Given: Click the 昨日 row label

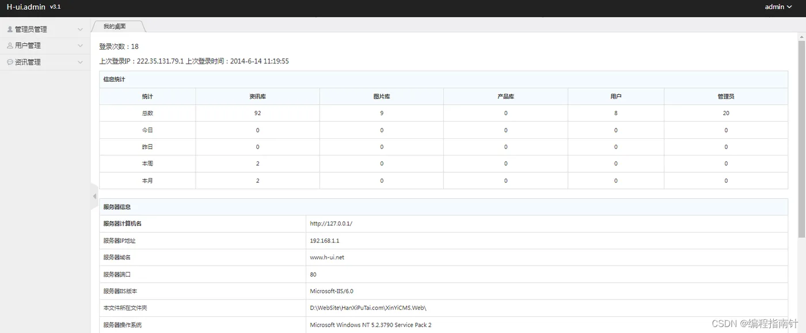Looking at the screenshot, I should [x=147, y=147].
